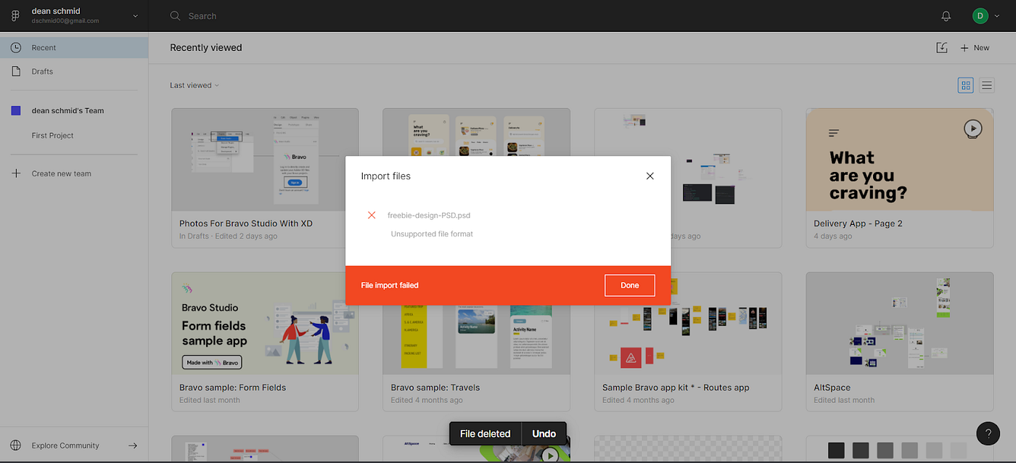The height and width of the screenshot is (463, 1016).
Task: Open Photos For Bravo Studio With XD thumbnail
Action: (265, 160)
